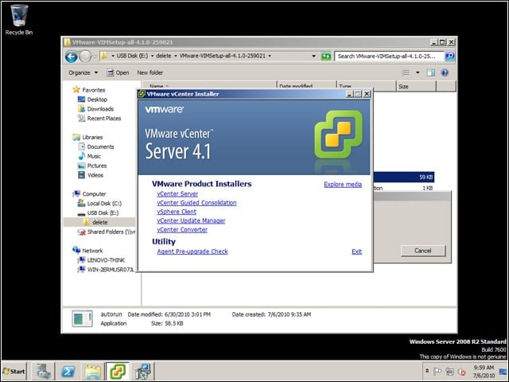509x382 pixels.
Task: Open the recent locations dropdown arrow
Action: click(x=95, y=57)
